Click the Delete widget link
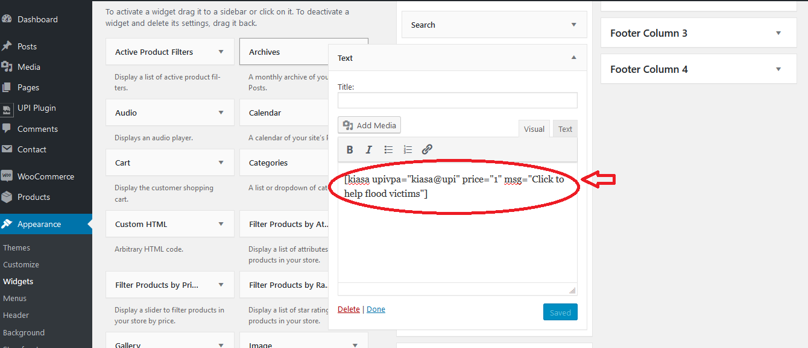The width and height of the screenshot is (808, 348). pos(349,309)
